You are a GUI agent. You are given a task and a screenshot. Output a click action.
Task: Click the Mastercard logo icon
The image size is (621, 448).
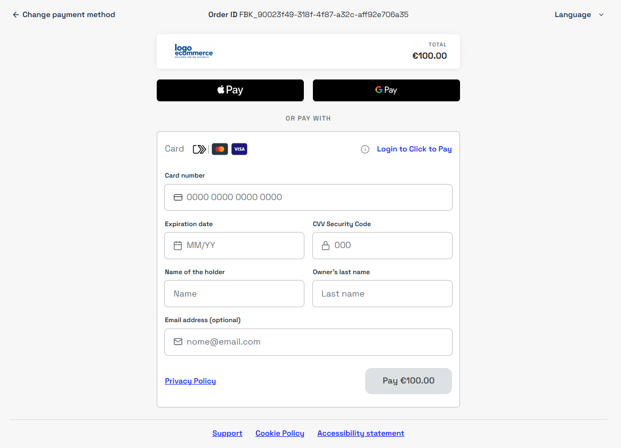click(220, 149)
